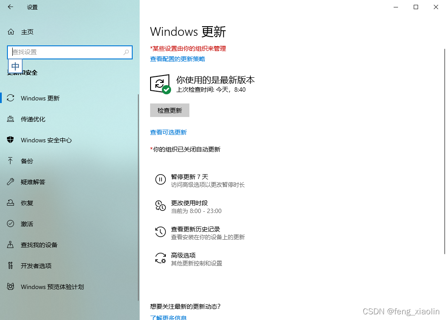Screen dimensions: 446x320
Task: Open 开发者选项 page
Action: pyautogui.click(x=36, y=266)
